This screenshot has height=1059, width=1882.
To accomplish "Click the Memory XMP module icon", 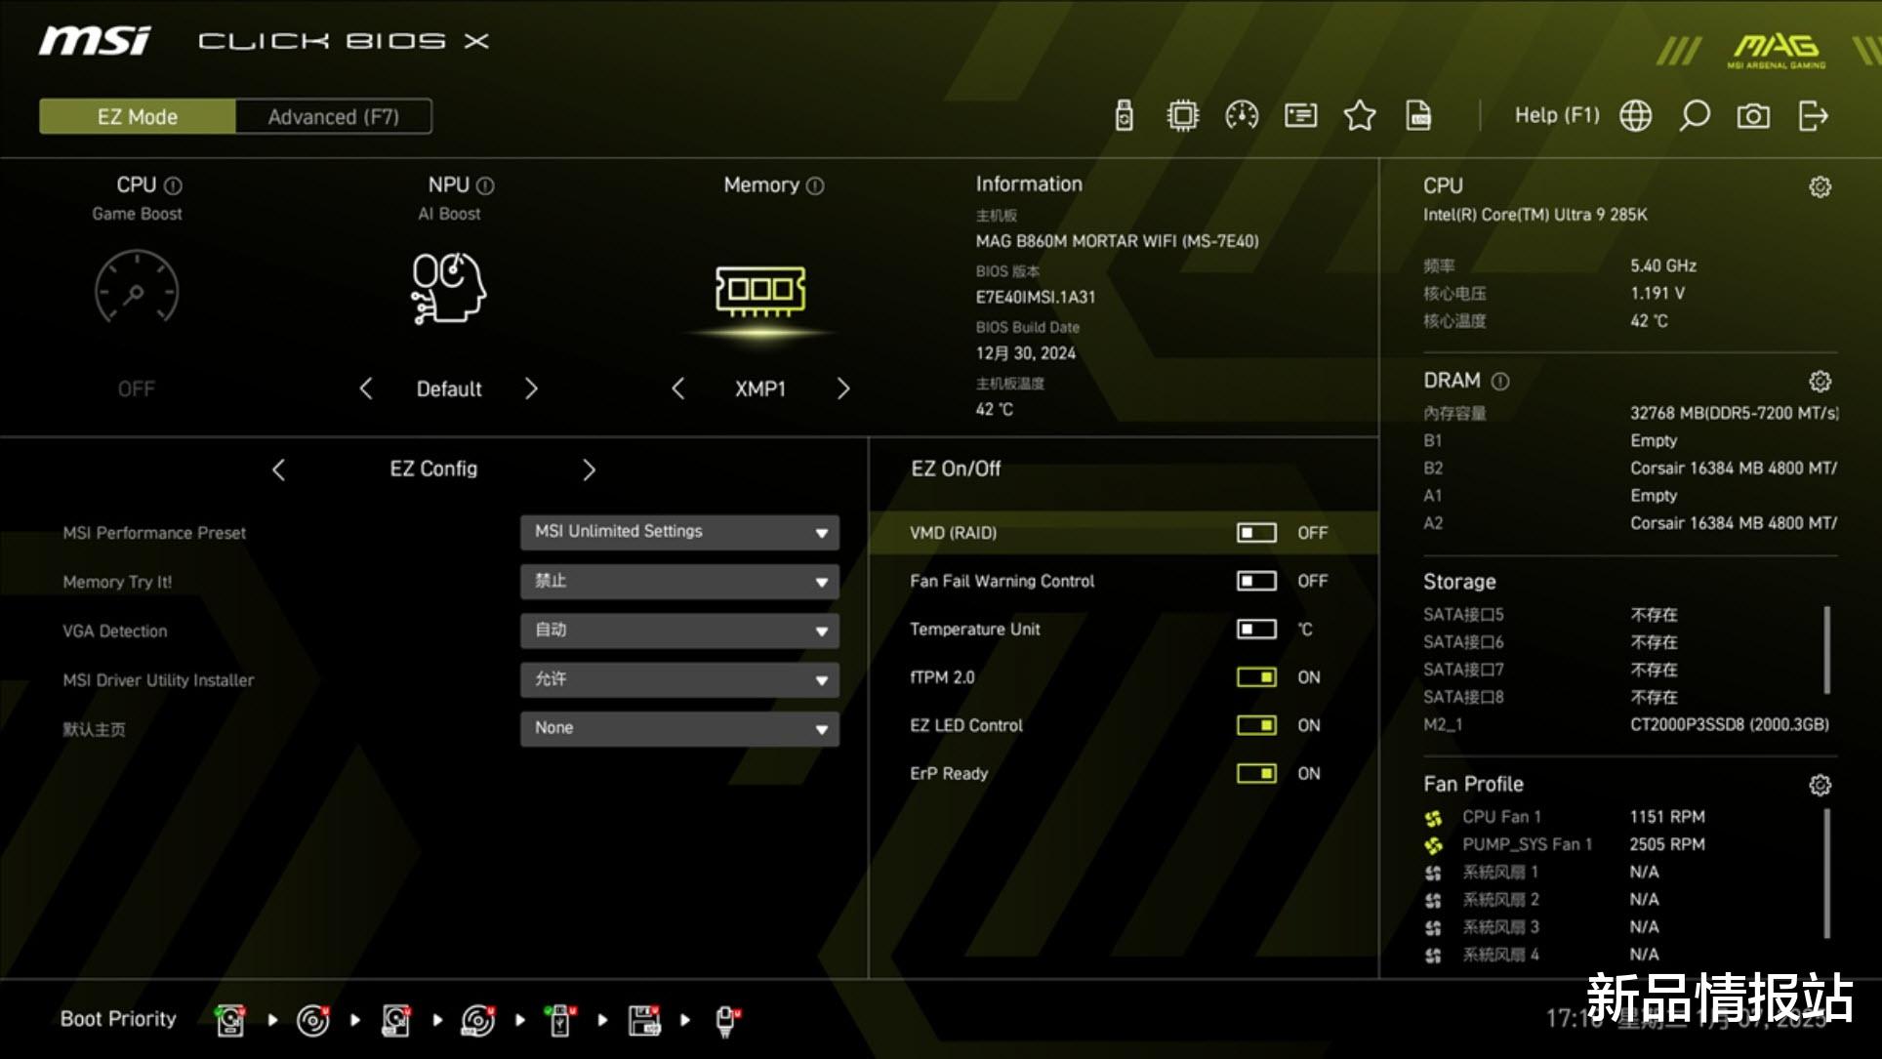I will pos(760,290).
